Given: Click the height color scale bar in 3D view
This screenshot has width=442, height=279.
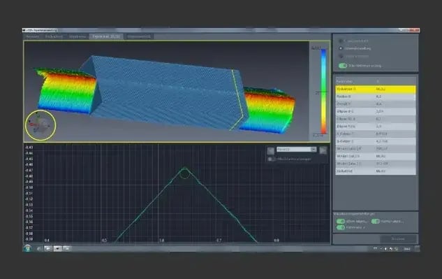Looking at the screenshot, I should click(323, 92).
